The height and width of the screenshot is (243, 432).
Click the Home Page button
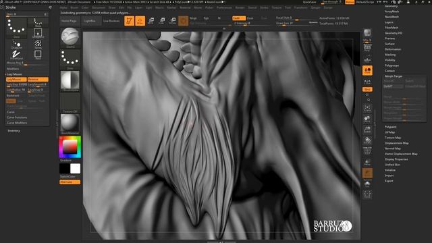click(x=70, y=21)
